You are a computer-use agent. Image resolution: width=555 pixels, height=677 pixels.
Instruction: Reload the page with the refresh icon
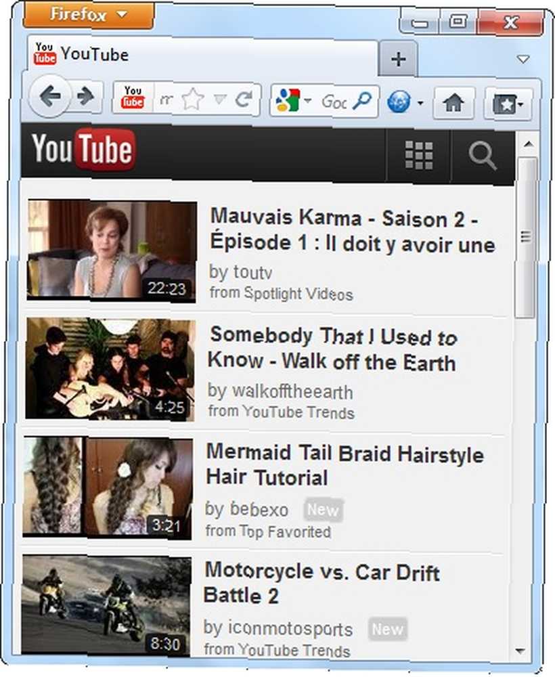tap(244, 100)
